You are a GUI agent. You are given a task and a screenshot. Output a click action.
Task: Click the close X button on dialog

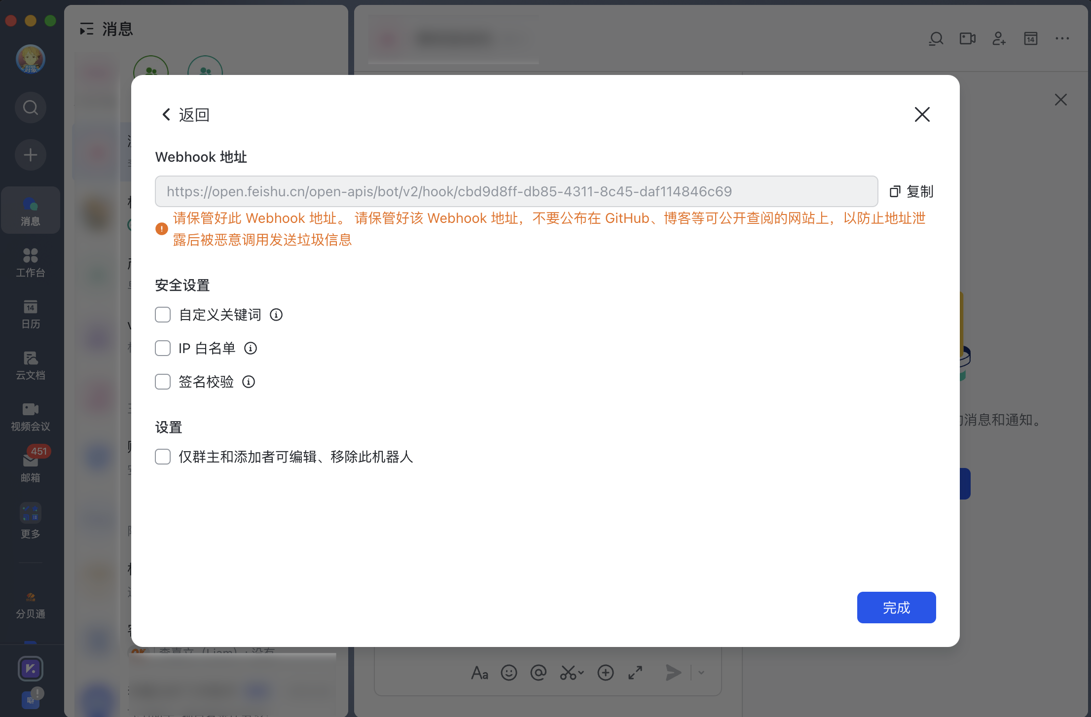click(x=921, y=113)
